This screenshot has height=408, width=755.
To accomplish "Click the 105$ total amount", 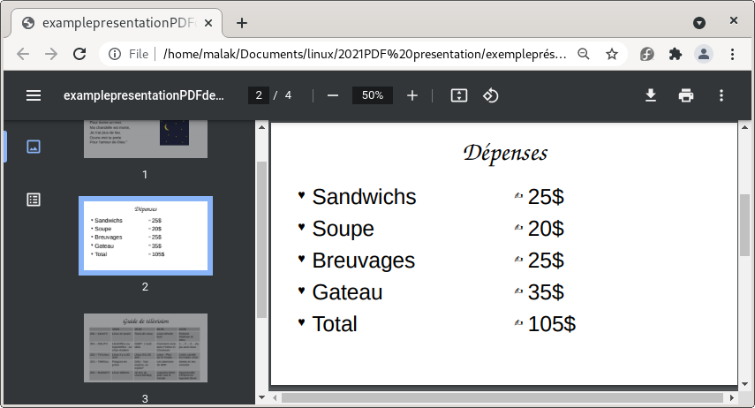I will (x=551, y=324).
